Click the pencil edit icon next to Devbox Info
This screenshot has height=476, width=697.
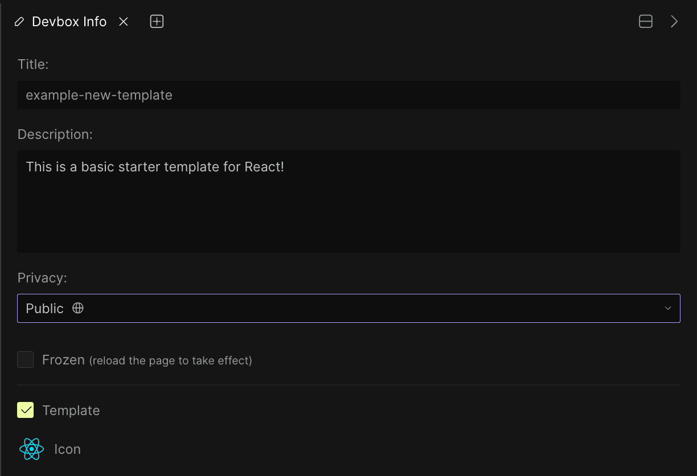(x=19, y=21)
